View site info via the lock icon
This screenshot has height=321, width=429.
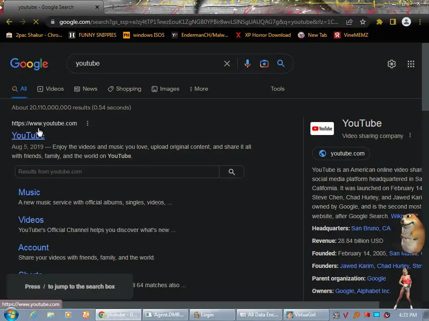[53, 22]
